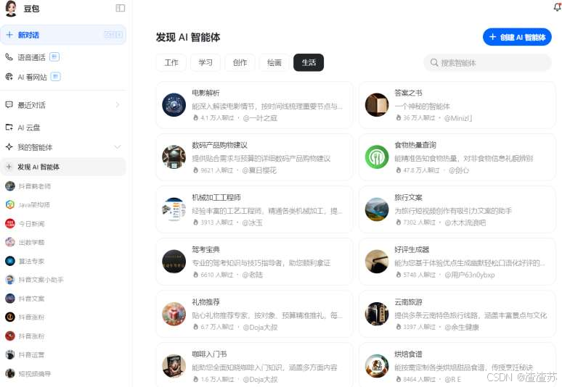This screenshot has height=387, width=562.
Task: Open 机械加工工程师 agent avatar
Action: (x=174, y=209)
